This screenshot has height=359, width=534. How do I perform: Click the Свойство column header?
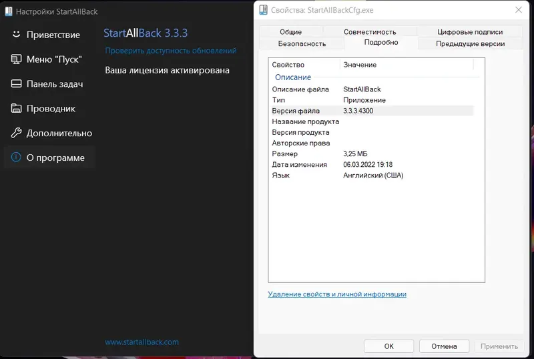pyautogui.click(x=304, y=65)
